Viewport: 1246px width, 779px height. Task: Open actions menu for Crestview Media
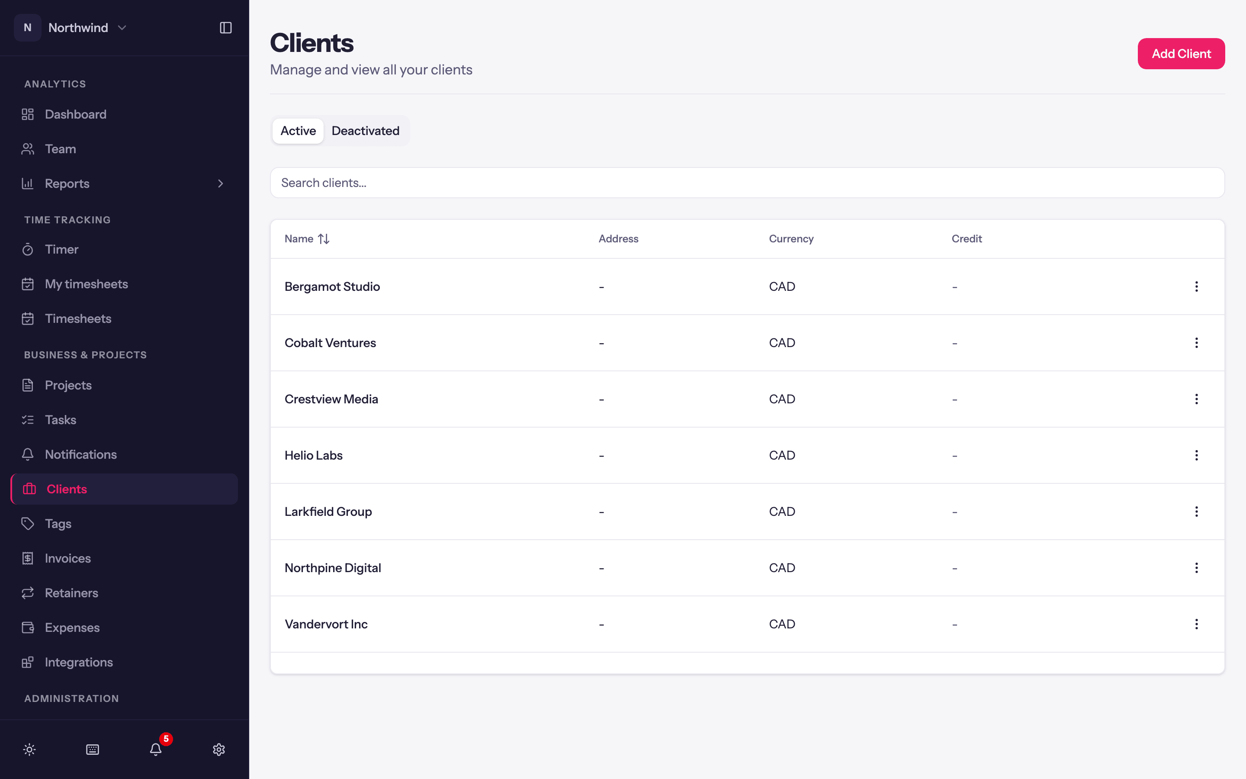1197,399
